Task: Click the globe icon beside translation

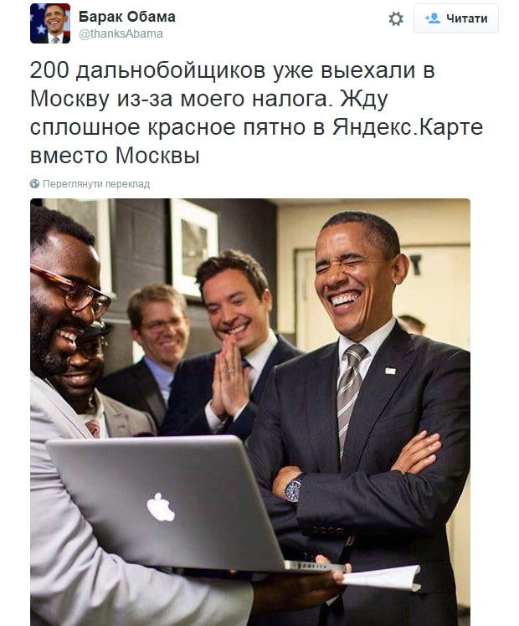Action: 34,183
